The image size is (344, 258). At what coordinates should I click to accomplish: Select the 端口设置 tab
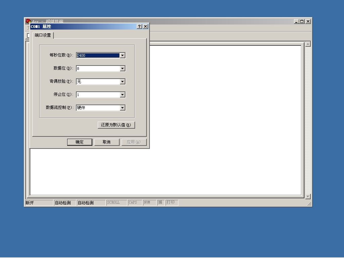tap(43, 35)
